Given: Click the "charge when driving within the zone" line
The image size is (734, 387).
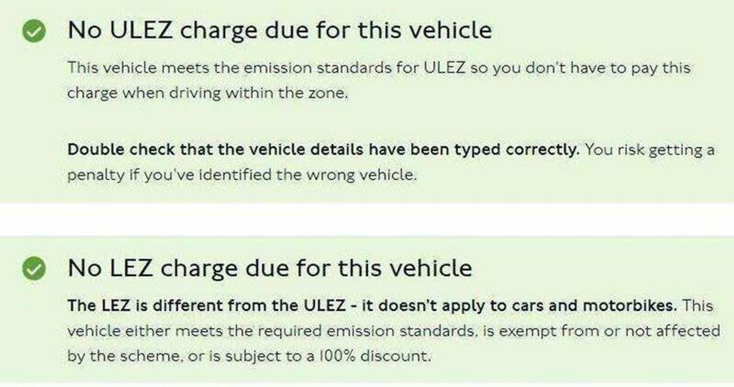Looking at the screenshot, I should click(x=207, y=94).
